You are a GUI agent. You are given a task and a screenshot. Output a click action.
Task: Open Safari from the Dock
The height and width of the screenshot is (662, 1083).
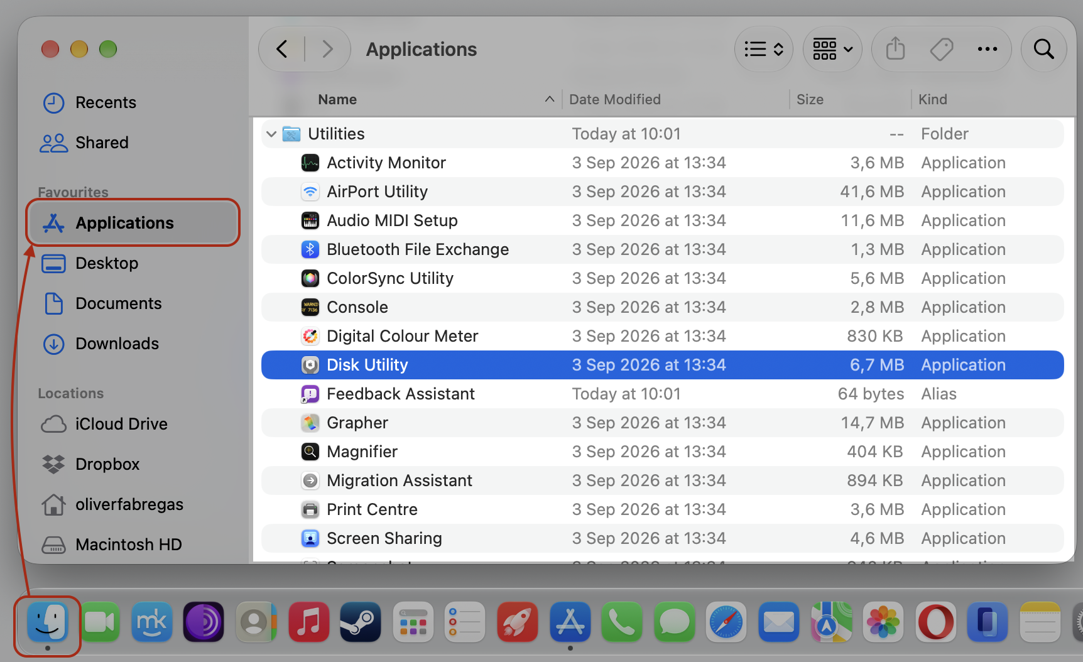click(726, 622)
